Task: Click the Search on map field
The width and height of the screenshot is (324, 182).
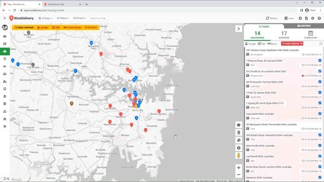Action: (x=98, y=18)
